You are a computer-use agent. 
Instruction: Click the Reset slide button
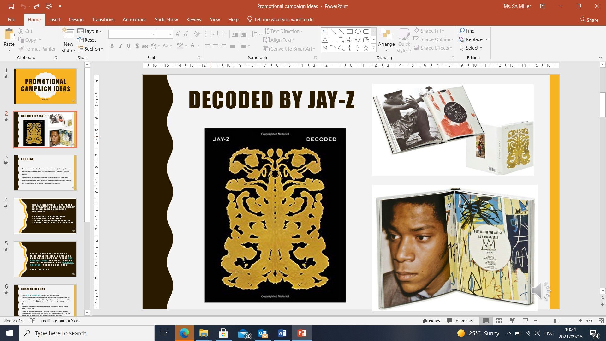(x=86, y=40)
